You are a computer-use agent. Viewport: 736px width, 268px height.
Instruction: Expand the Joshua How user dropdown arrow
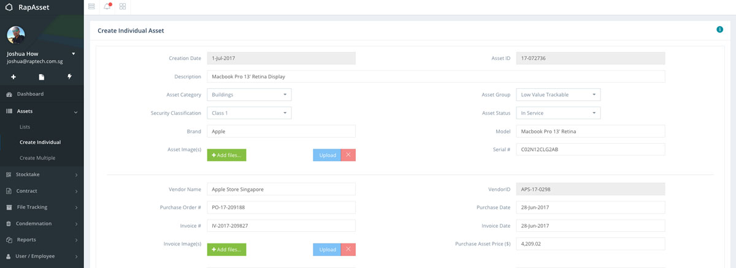74,54
